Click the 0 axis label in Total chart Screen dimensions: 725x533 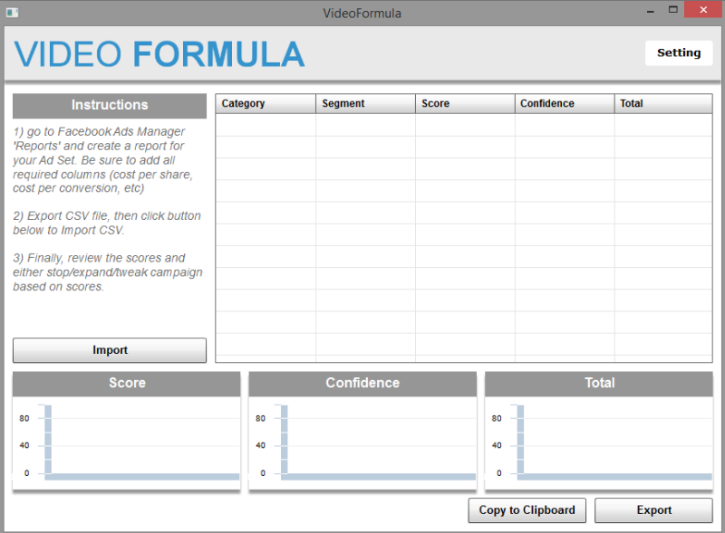(498, 473)
